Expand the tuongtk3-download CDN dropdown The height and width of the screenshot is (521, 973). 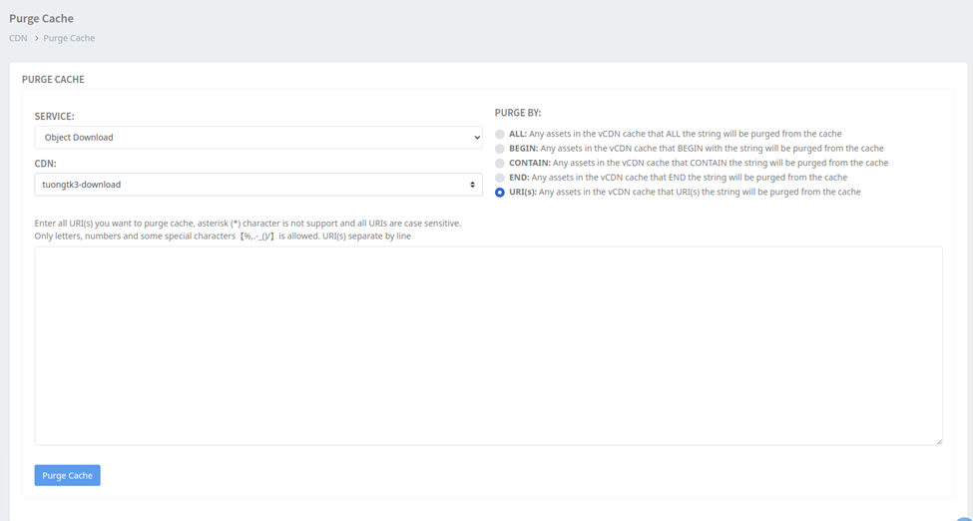click(x=257, y=185)
